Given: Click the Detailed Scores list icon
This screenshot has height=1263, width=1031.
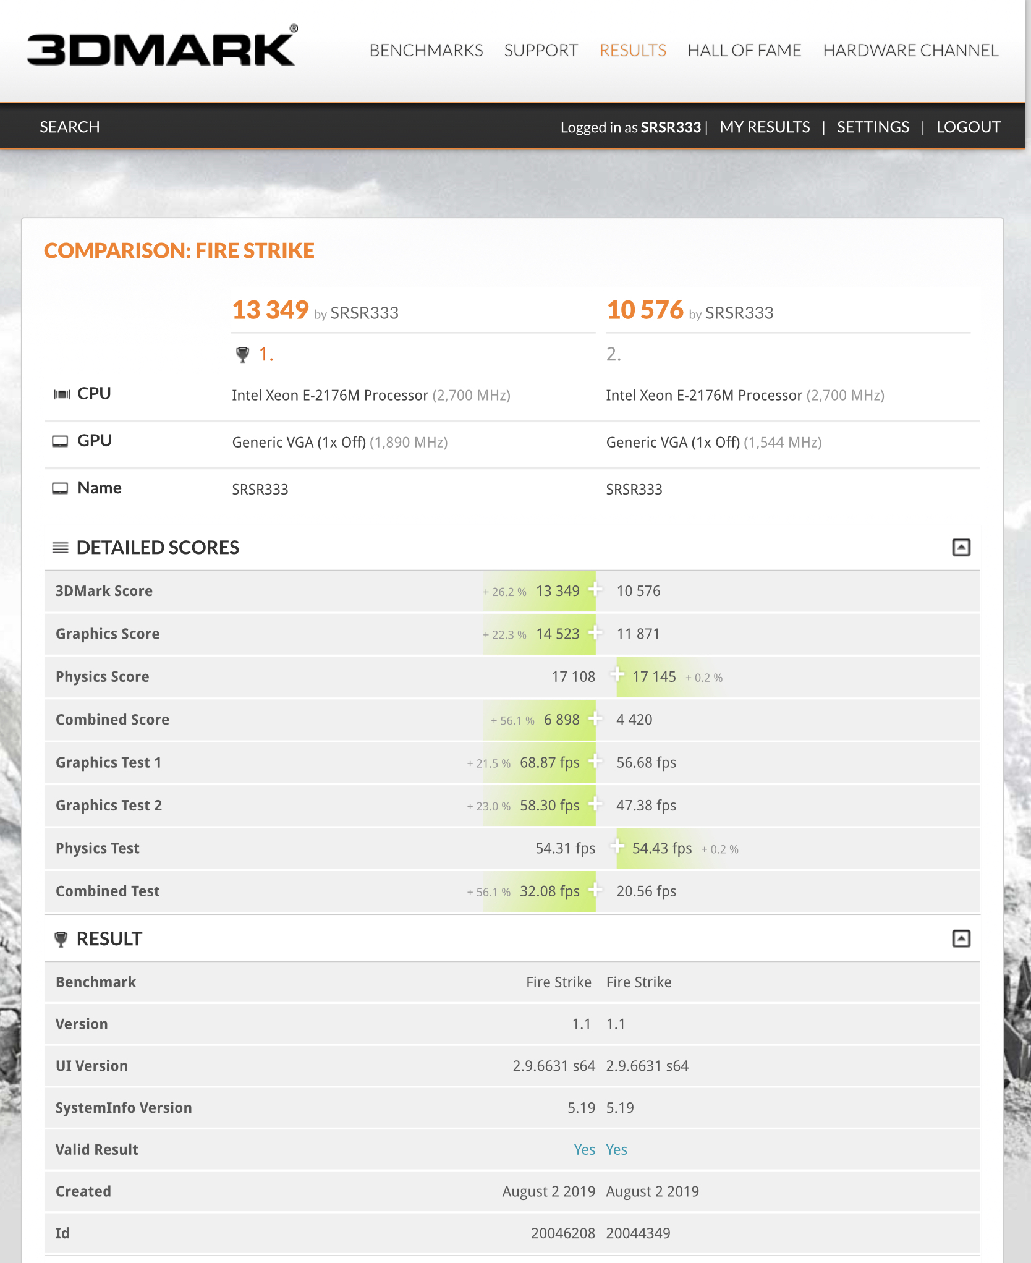Looking at the screenshot, I should pyautogui.click(x=61, y=548).
